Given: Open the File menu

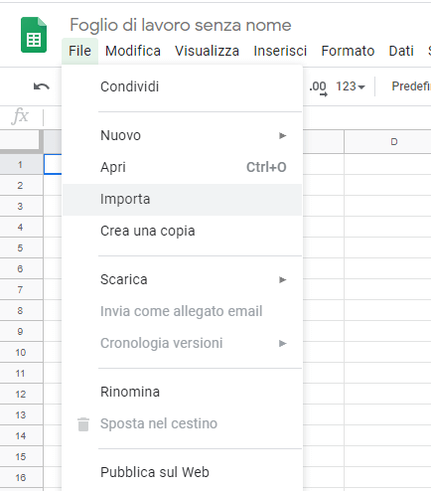Looking at the screenshot, I should [x=79, y=51].
